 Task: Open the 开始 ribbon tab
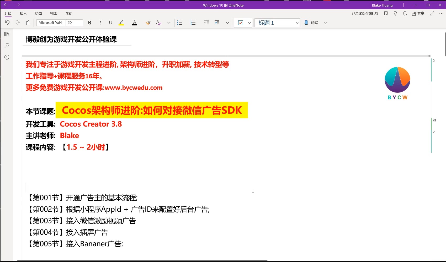[8, 13]
